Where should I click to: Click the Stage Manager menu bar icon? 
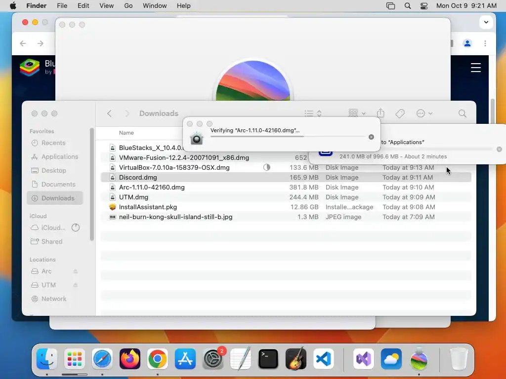pyautogui.click(x=390, y=6)
